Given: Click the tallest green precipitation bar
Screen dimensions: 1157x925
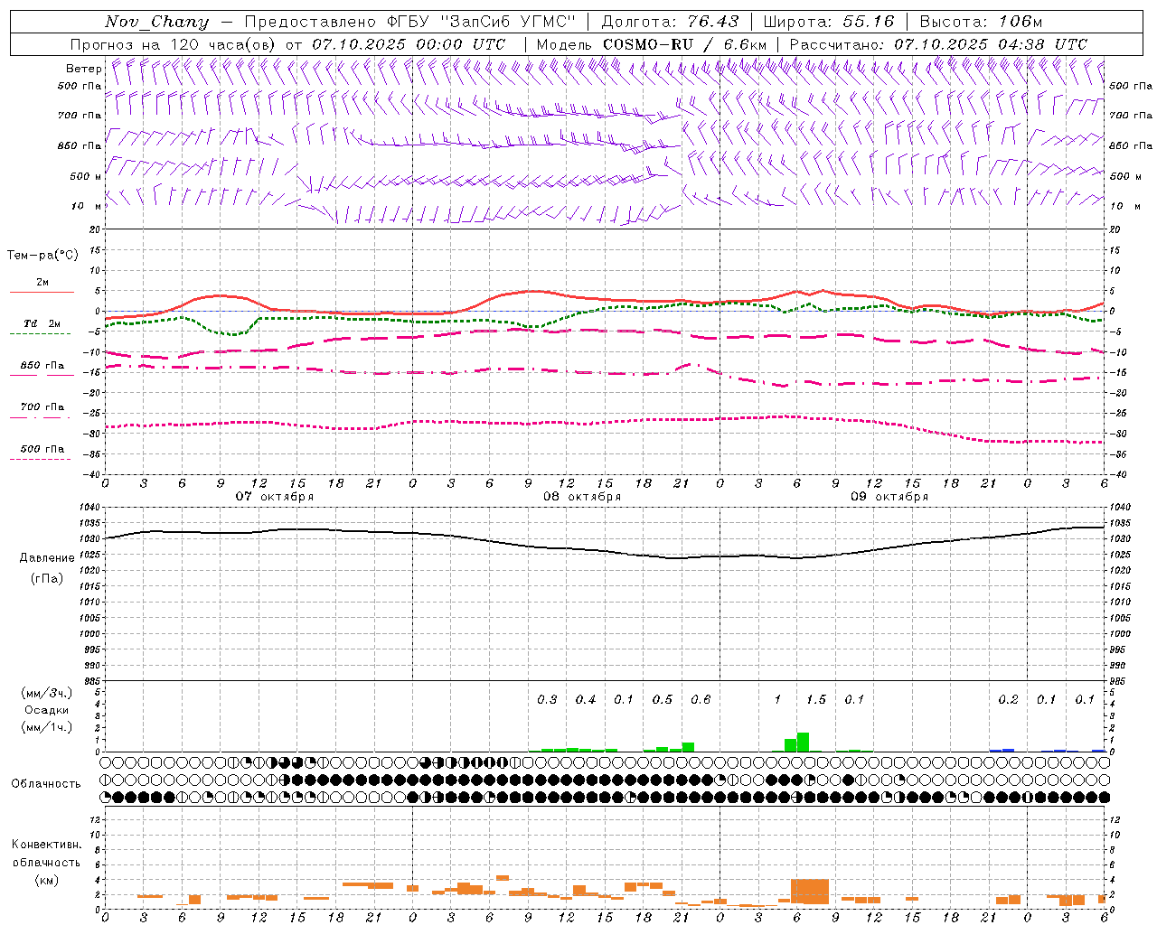Looking at the screenshot, I should (x=803, y=742).
